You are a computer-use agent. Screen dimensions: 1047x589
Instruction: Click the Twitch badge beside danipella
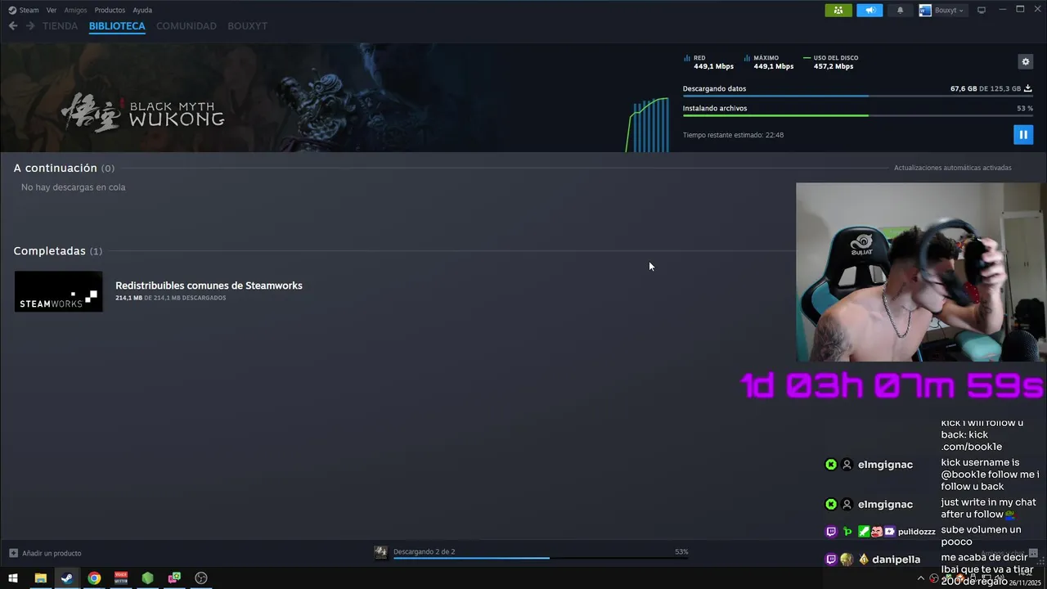[x=831, y=560]
